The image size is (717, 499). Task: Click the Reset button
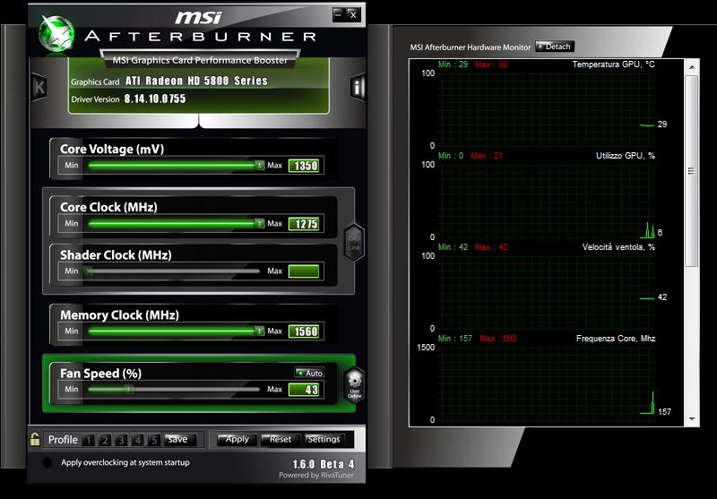click(x=281, y=440)
